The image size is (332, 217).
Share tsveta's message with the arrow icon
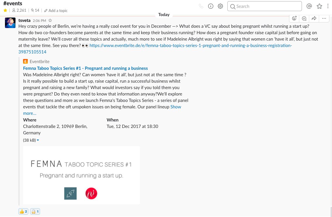pyautogui.click(x=314, y=19)
